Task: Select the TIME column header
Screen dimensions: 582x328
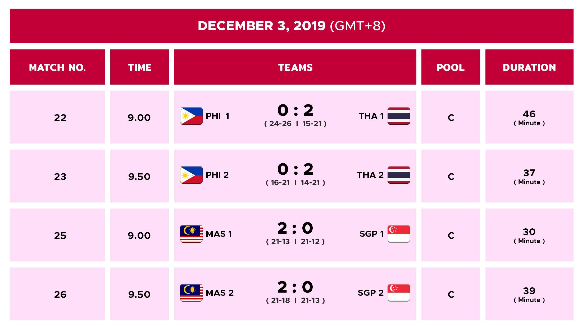Action: click(139, 67)
